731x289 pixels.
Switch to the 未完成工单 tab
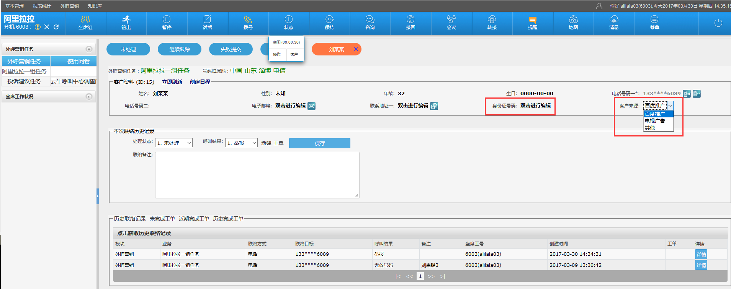tap(162, 219)
